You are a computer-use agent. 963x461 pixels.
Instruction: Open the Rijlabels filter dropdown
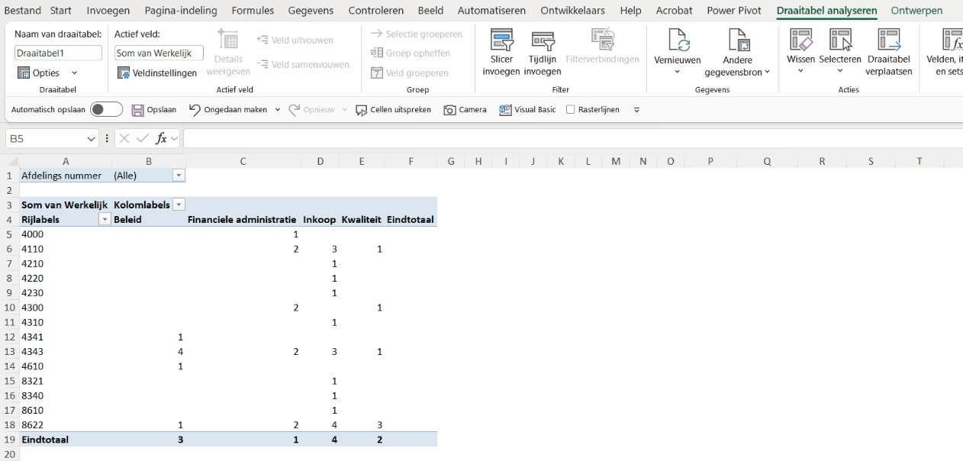pos(105,220)
